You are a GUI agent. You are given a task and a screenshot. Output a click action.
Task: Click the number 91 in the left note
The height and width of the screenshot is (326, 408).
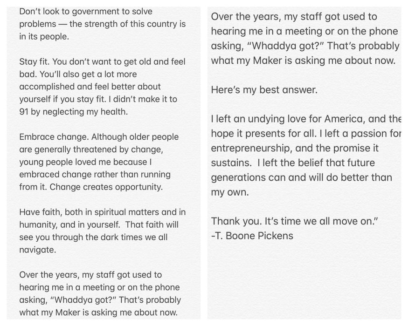point(24,112)
